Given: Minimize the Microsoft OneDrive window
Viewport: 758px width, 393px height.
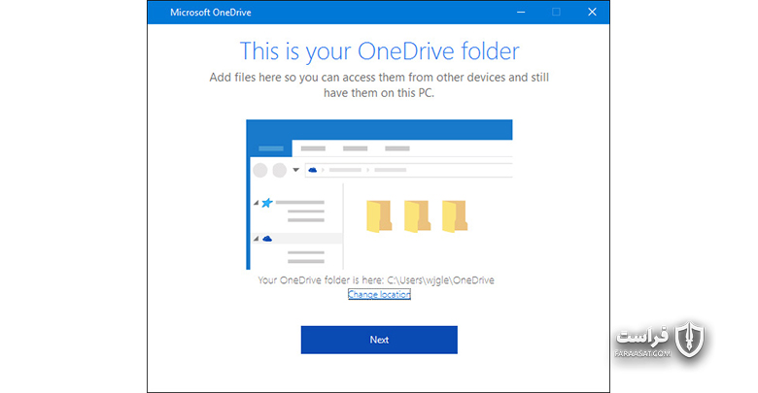Looking at the screenshot, I should coord(521,12).
